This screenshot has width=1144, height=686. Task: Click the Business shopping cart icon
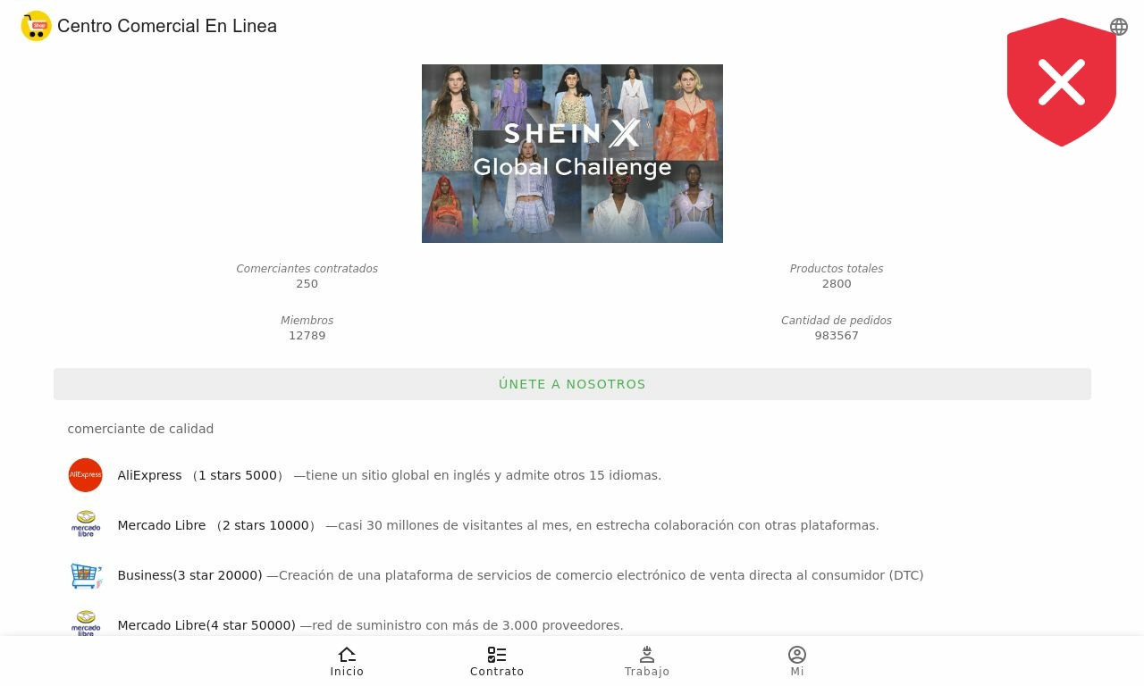coord(86,575)
